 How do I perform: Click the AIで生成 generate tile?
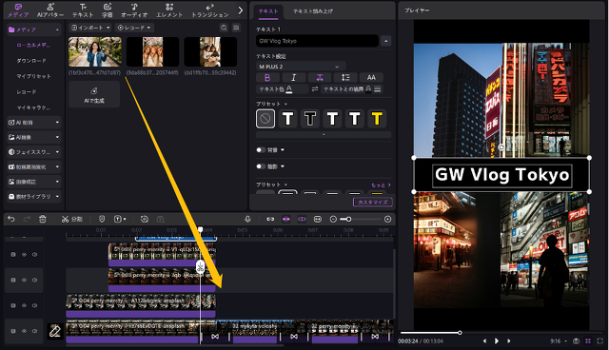tap(94, 94)
